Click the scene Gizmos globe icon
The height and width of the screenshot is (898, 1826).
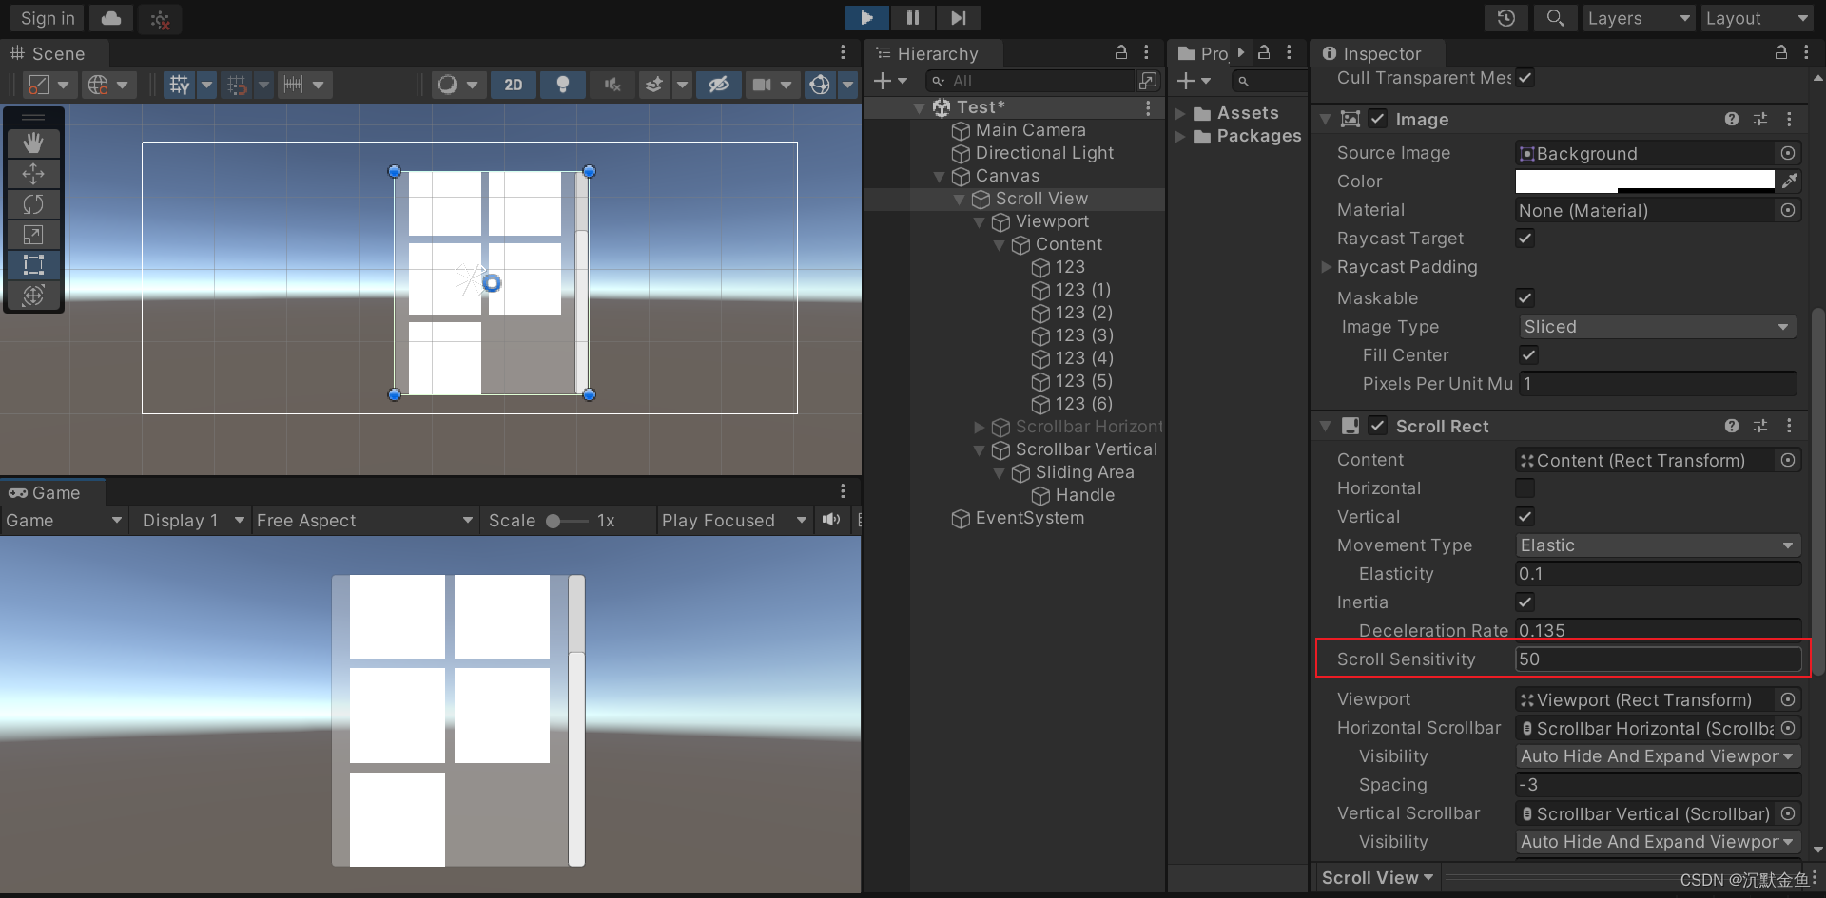(x=820, y=85)
